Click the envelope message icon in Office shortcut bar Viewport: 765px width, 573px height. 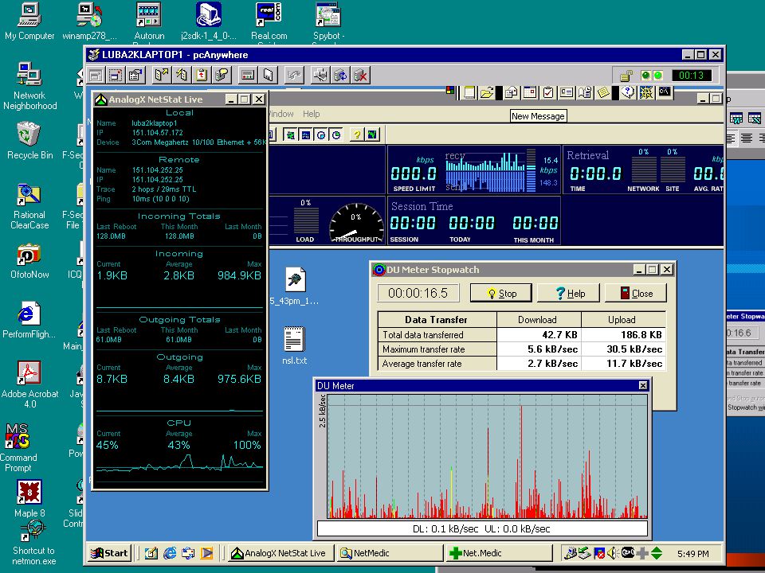[x=512, y=92]
